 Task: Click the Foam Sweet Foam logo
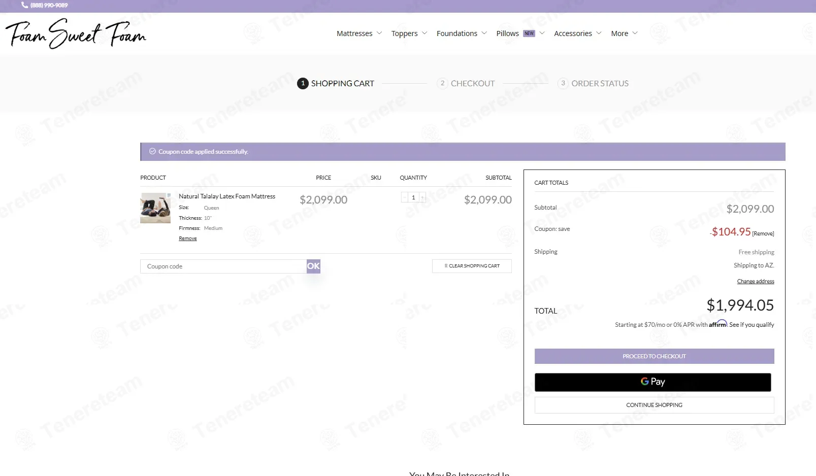76,33
